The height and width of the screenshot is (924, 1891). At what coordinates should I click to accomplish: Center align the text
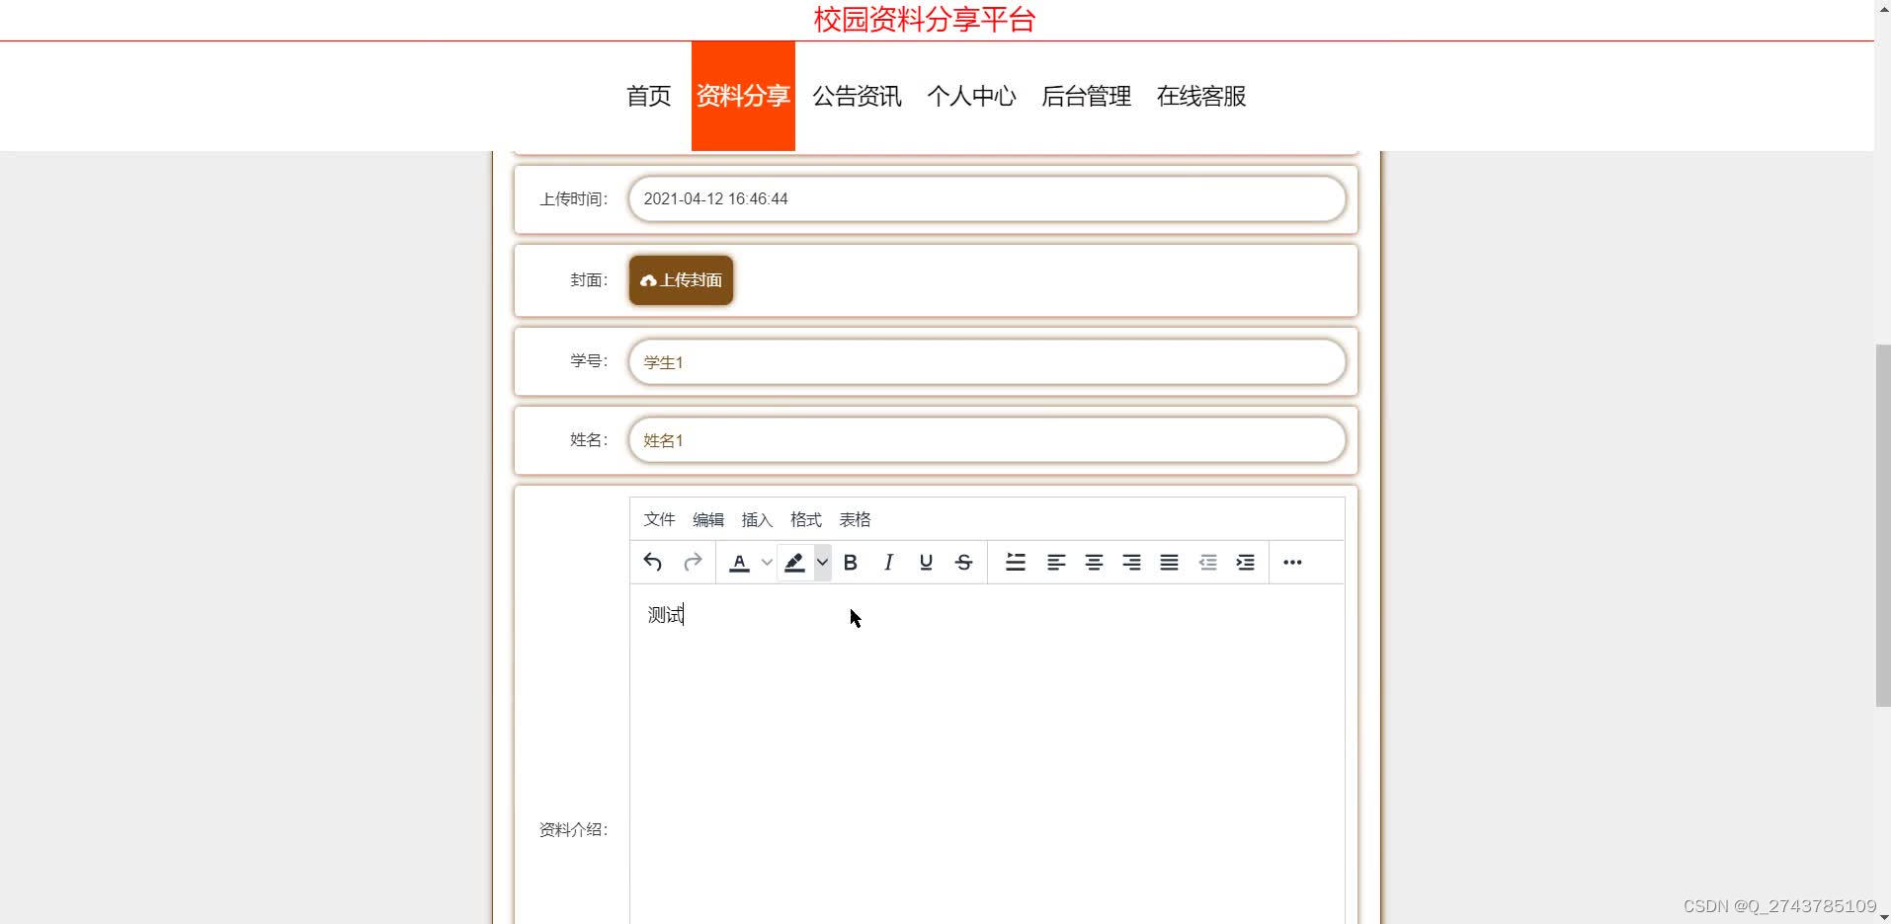(1094, 563)
